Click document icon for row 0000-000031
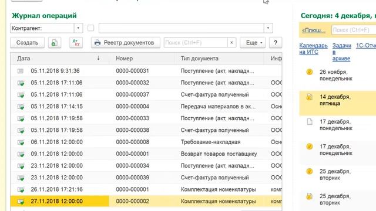Image resolution: width=376 pixels, height=211 pixels. (x=21, y=71)
